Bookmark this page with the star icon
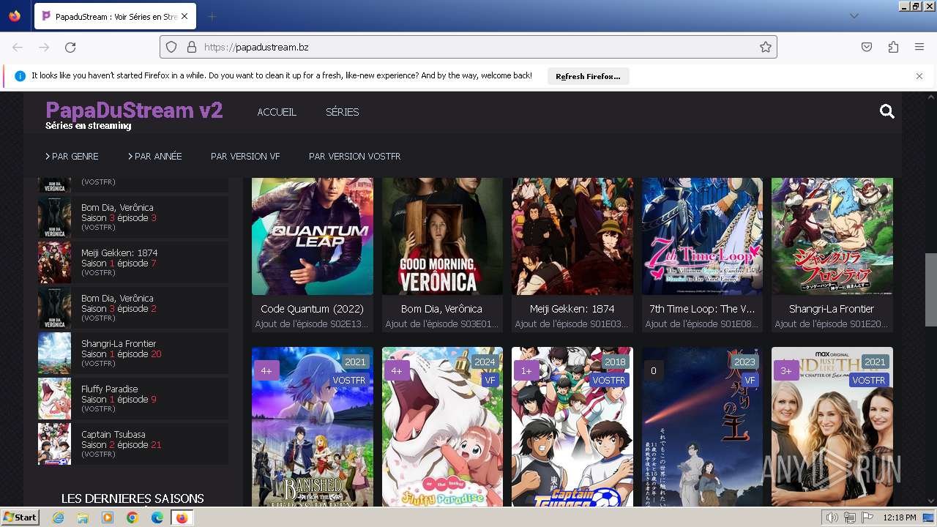The image size is (937, 527). [x=766, y=47]
